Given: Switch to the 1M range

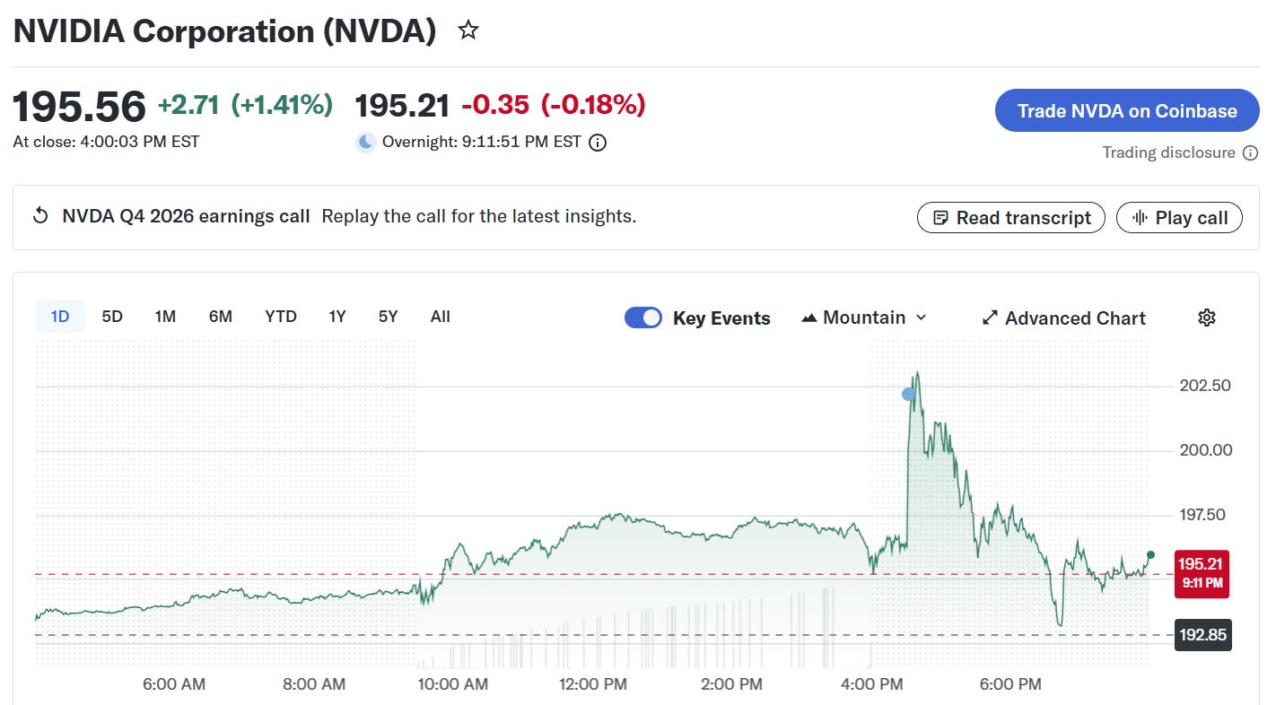Looking at the screenshot, I should [x=165, y=317].
